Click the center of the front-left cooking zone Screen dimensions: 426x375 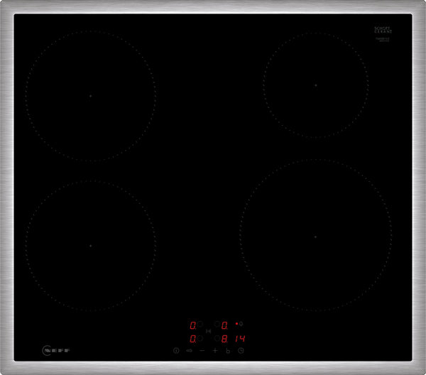91,246
